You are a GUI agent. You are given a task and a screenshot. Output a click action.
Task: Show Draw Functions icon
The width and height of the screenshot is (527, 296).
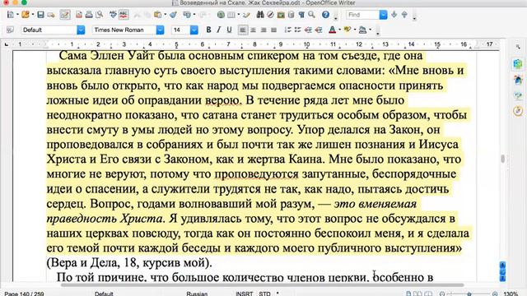tap(246, 15)
